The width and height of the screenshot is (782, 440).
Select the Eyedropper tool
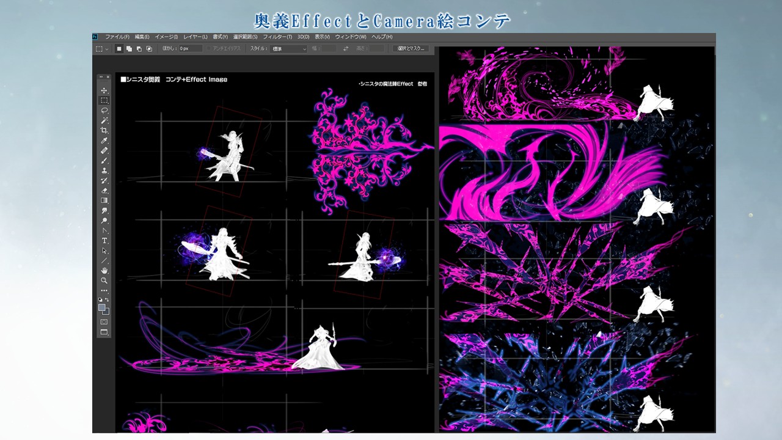tap(104, 141)
